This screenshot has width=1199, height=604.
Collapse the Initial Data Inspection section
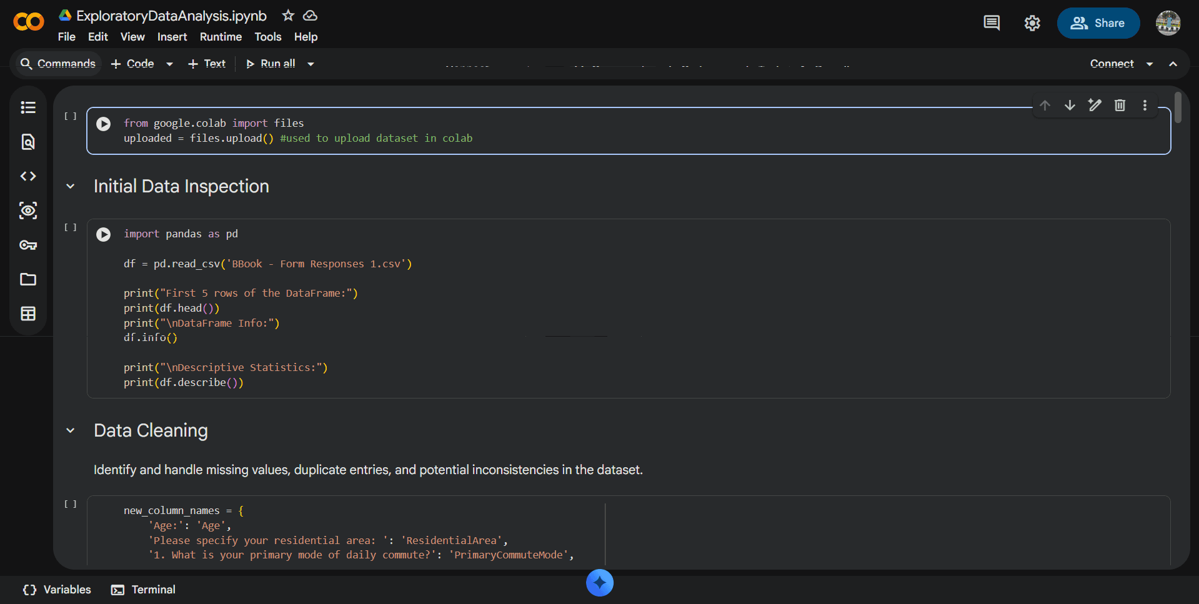[71, 186]
